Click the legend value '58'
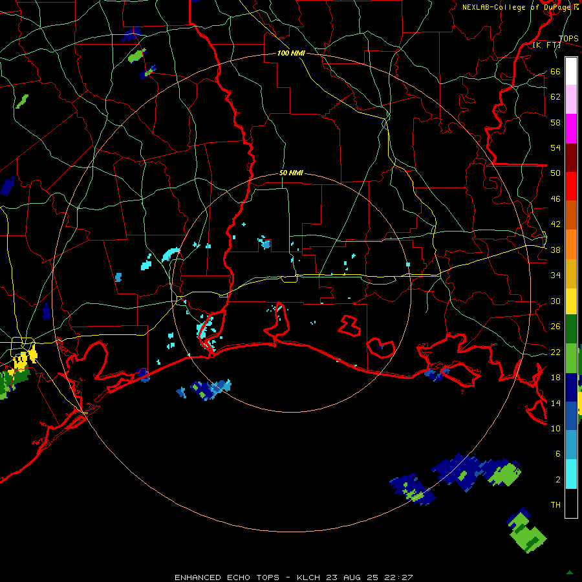The height and width of the screenshot is (582, 582). (555, 122)
